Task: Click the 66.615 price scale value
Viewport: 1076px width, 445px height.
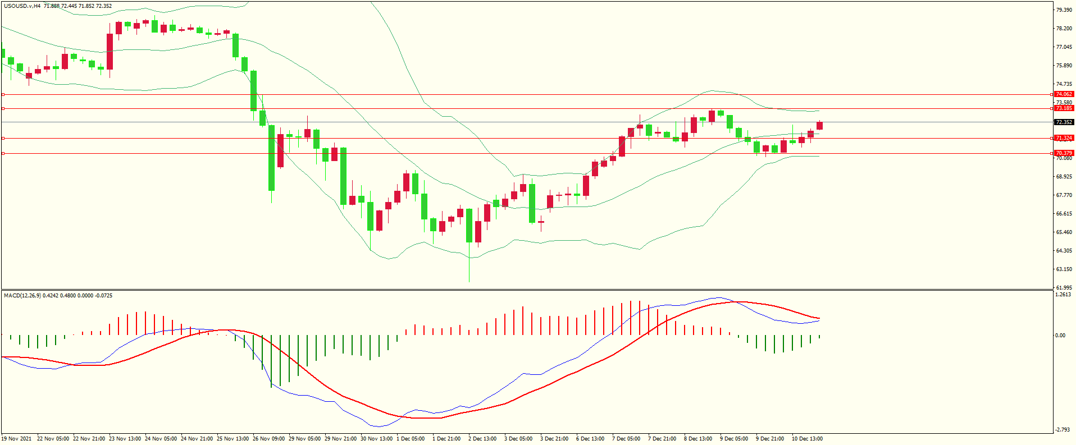Action: 1064,214
